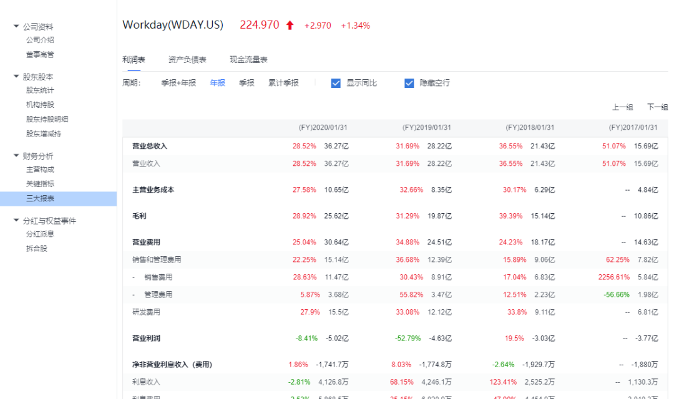Open 股东持股明细 in sidebar

click(x=47, y=119)
